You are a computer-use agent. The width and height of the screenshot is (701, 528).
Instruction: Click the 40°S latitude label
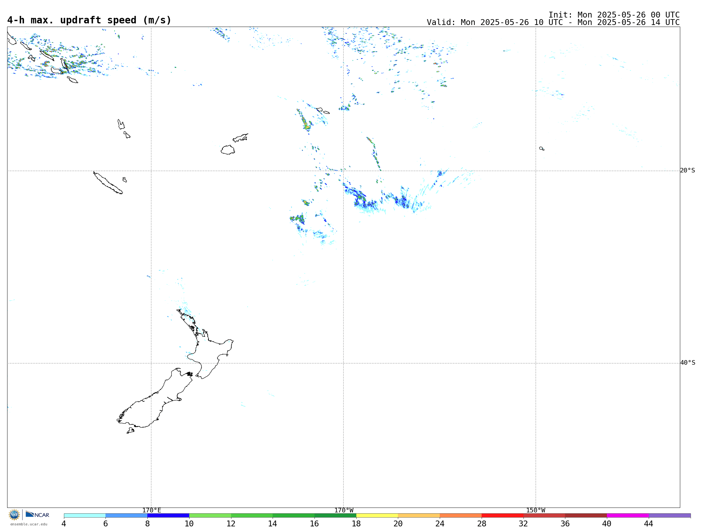click(x=688, y=363)
